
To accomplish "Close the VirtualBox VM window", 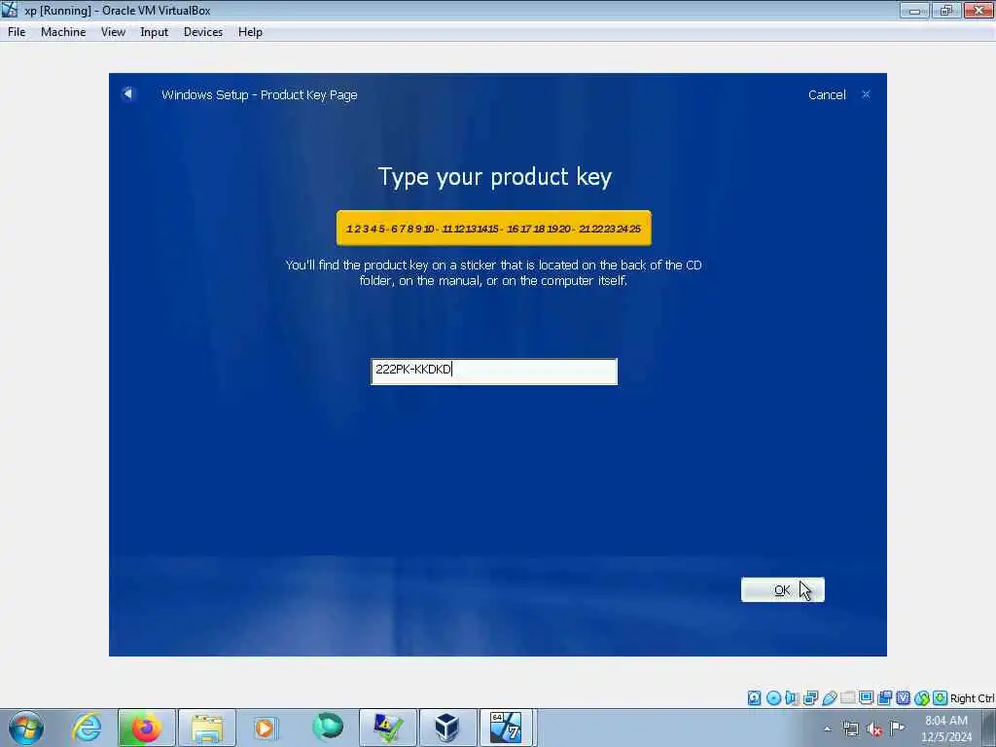I will [978, 10].
